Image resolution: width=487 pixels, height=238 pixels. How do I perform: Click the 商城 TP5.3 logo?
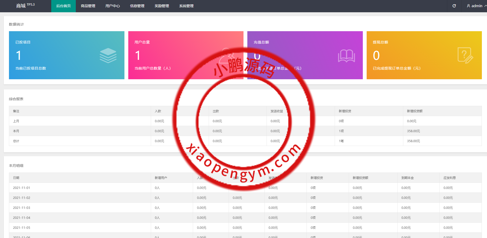pos(25,6)
